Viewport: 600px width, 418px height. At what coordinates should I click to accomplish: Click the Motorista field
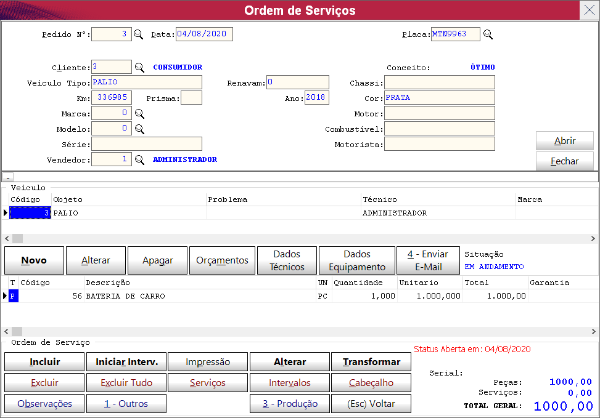440,143
